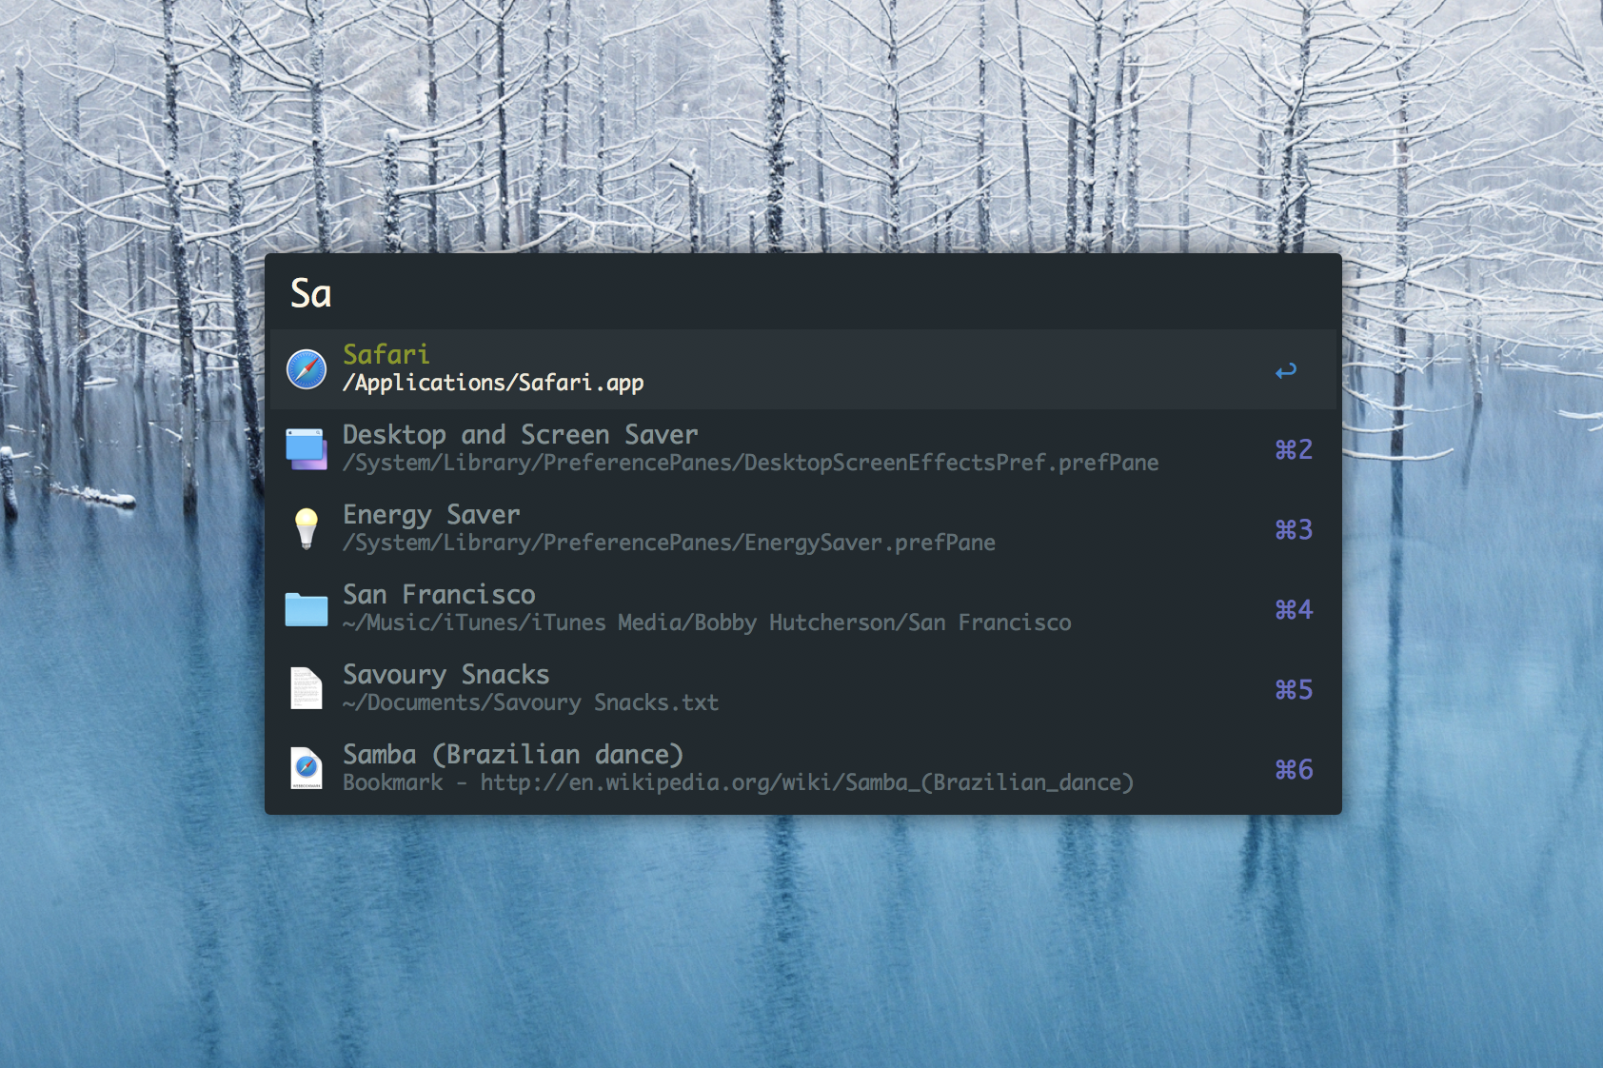Click the ⌘3 shortcut label

click(1294, 529)
